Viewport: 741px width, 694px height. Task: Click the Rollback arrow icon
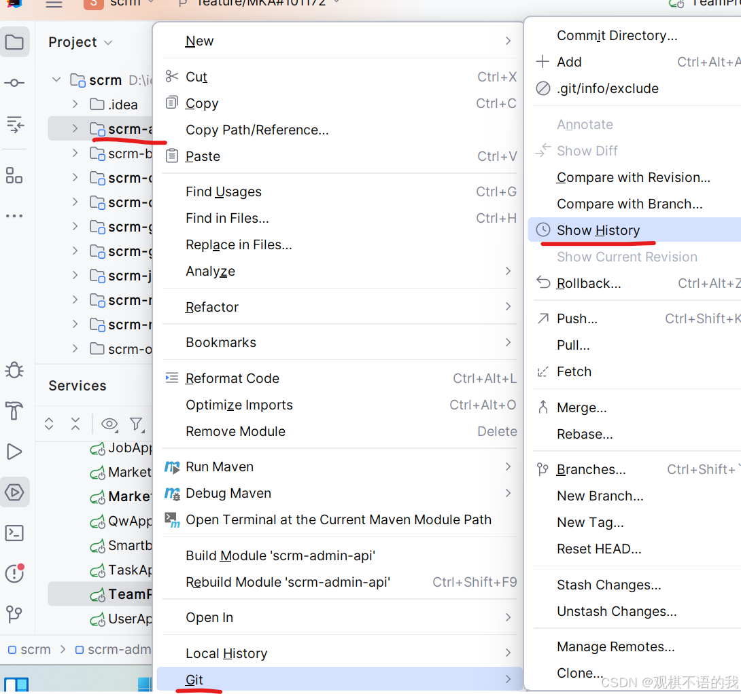pos(543,282)
